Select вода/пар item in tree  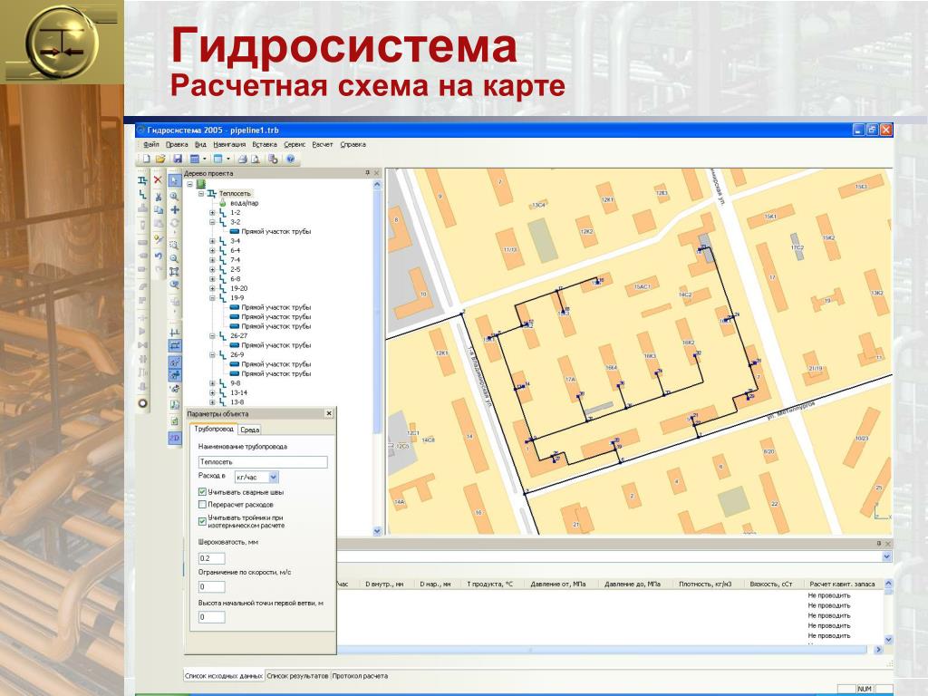pyautogui.click(x=245, y=203)
